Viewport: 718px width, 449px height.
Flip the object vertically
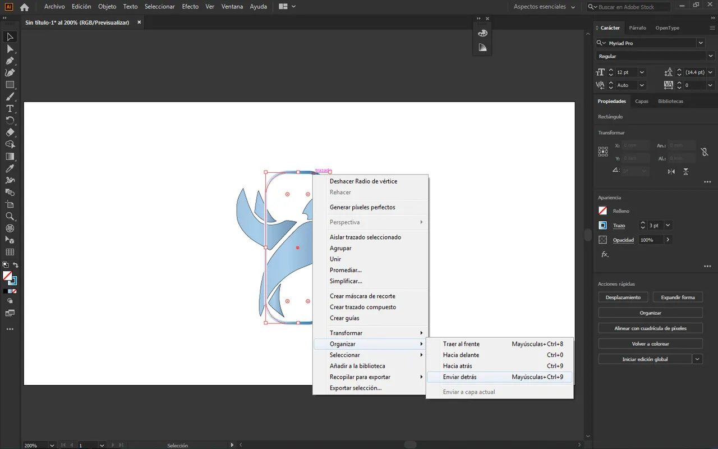coord(686,171)
